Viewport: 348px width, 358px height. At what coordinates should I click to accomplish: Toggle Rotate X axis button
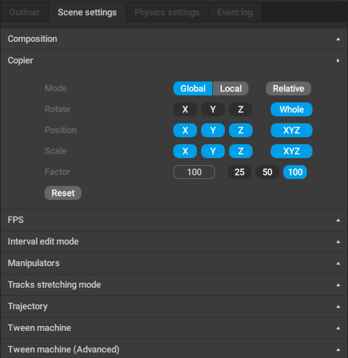[185, 109]
